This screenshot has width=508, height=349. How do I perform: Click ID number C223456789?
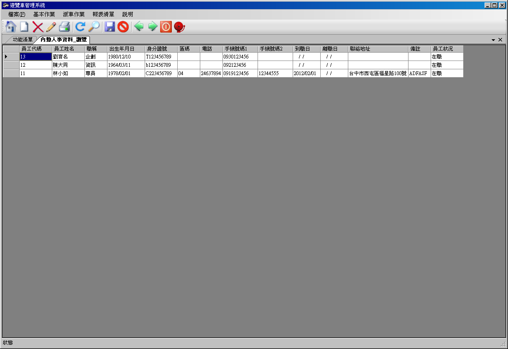pos(161,73)
